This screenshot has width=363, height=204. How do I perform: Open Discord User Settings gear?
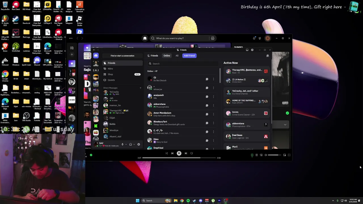pos(139,144)
